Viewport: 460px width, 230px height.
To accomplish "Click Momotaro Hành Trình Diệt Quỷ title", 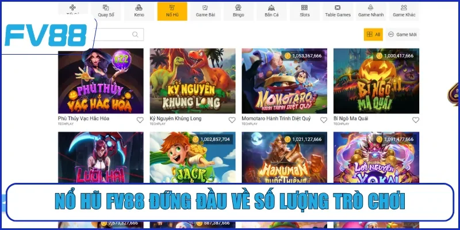I will point(276,118).
